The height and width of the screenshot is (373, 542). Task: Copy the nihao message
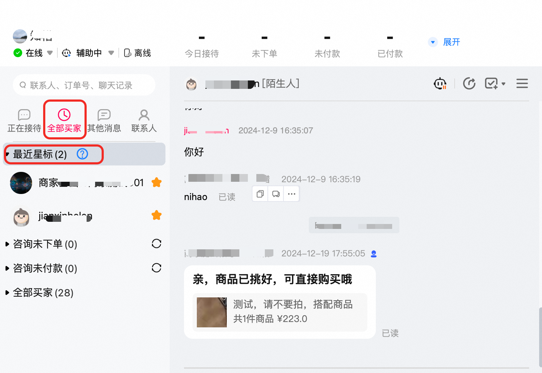coord(260,194)
